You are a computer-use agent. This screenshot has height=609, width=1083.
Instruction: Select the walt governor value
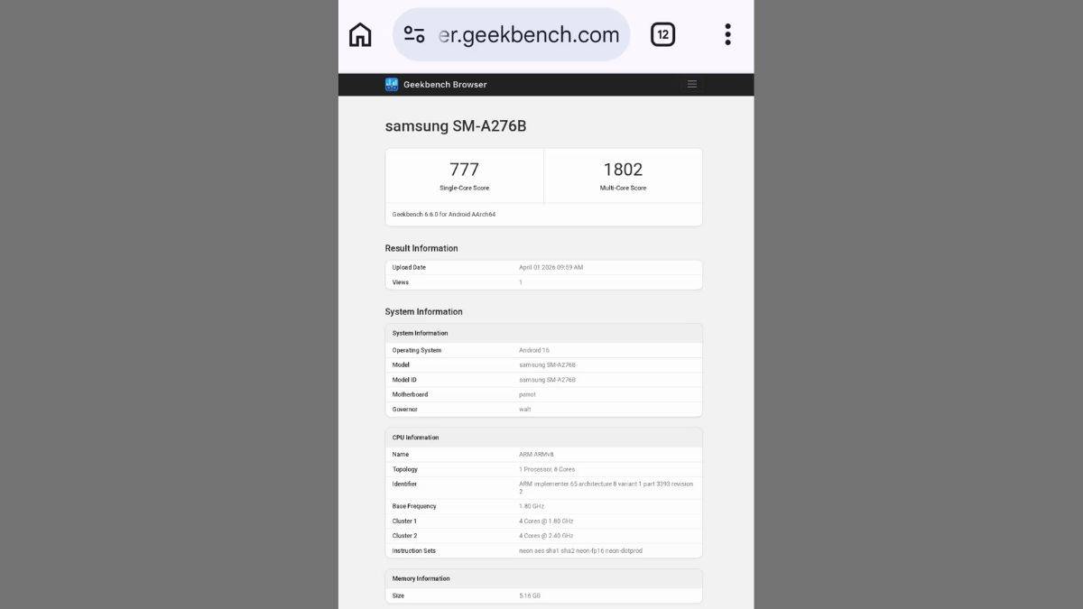(x=525, y=410)
